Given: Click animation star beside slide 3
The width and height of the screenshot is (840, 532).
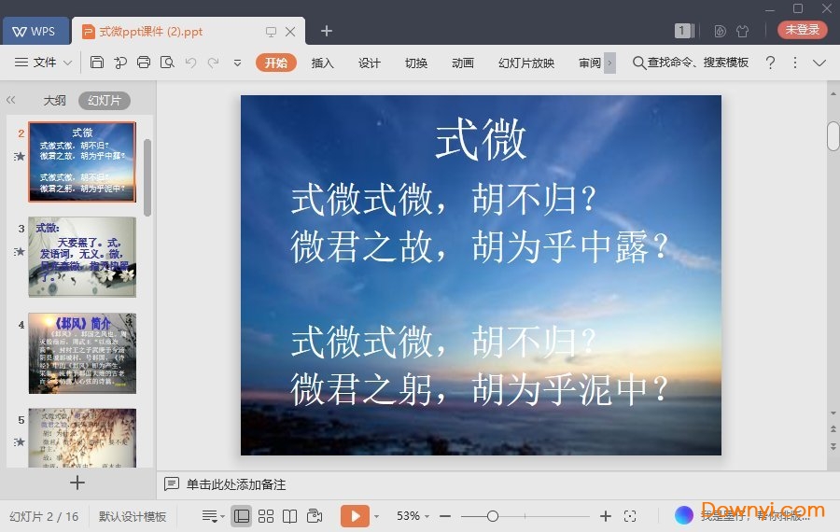Looking at the screenshot, I should tap(20, 251).
